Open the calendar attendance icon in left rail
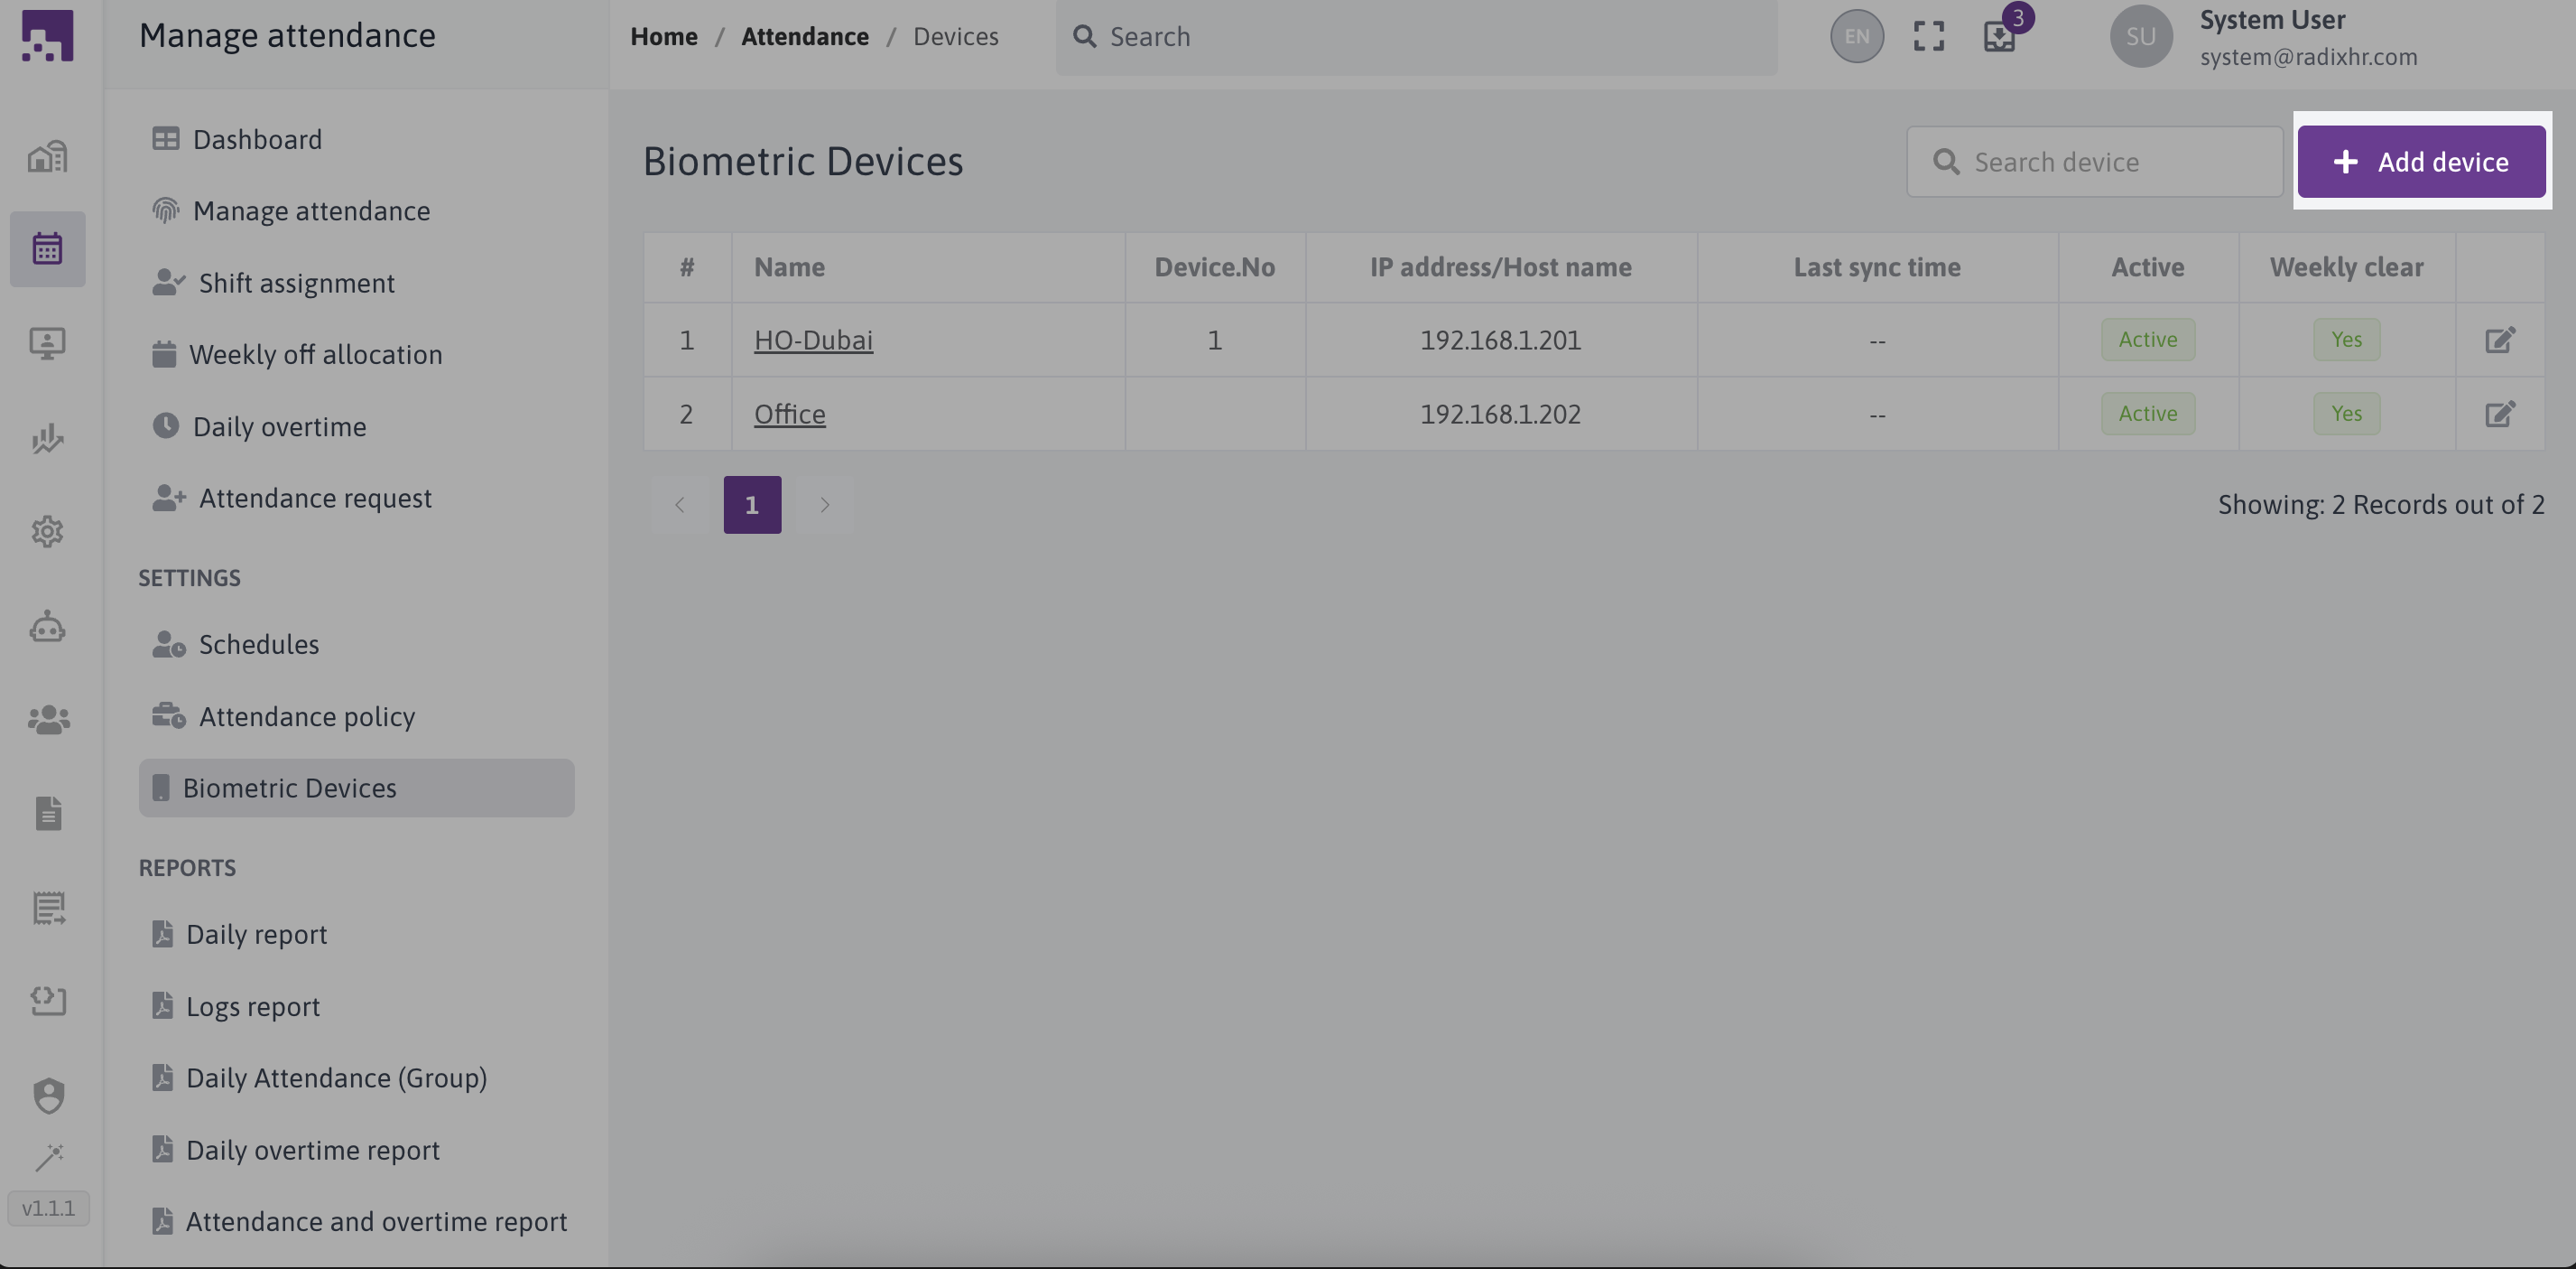This screenshot has height=1269, width=2576. [47, 248]
